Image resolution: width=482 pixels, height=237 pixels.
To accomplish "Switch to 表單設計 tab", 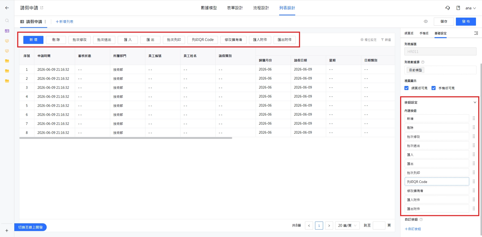I will (x=235, y=8).
